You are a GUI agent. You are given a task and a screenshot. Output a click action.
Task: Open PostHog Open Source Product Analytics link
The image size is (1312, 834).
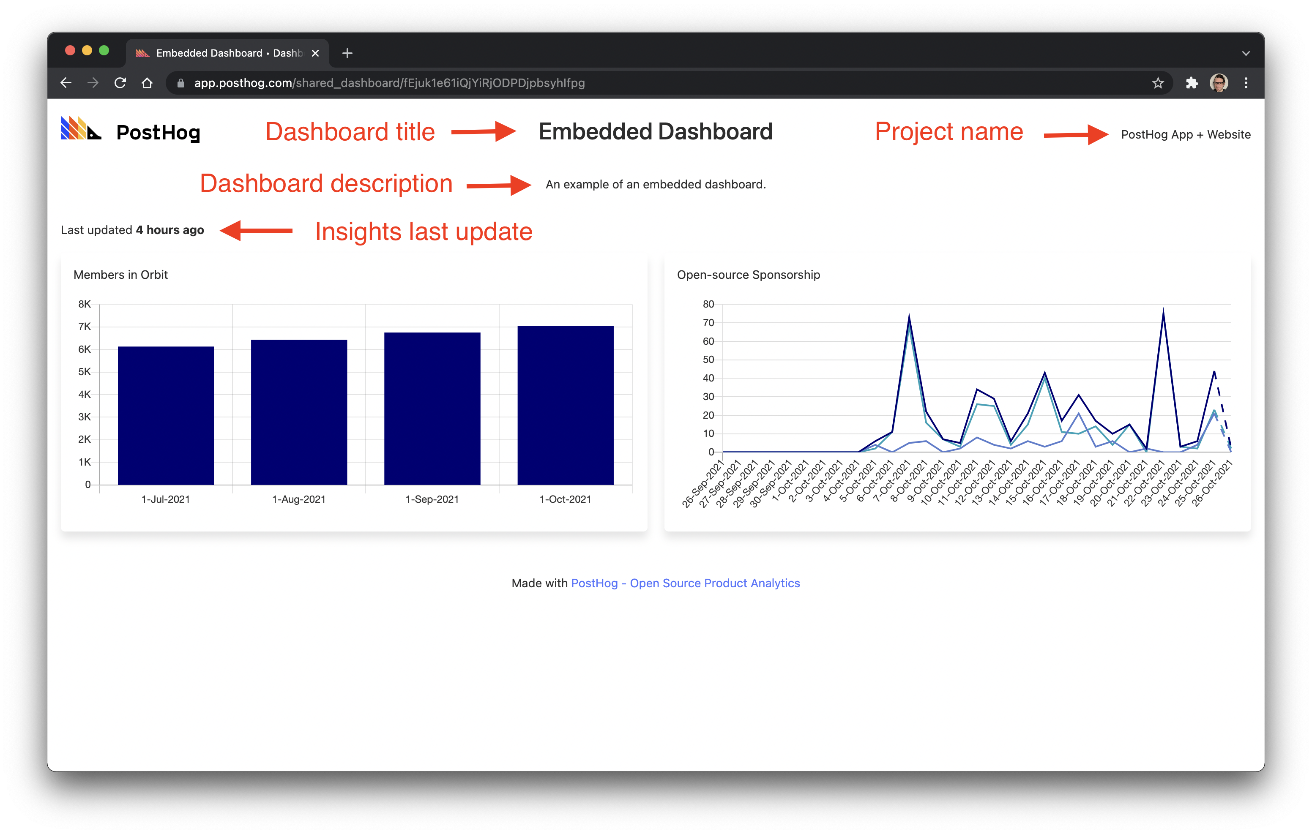(685, 583)
